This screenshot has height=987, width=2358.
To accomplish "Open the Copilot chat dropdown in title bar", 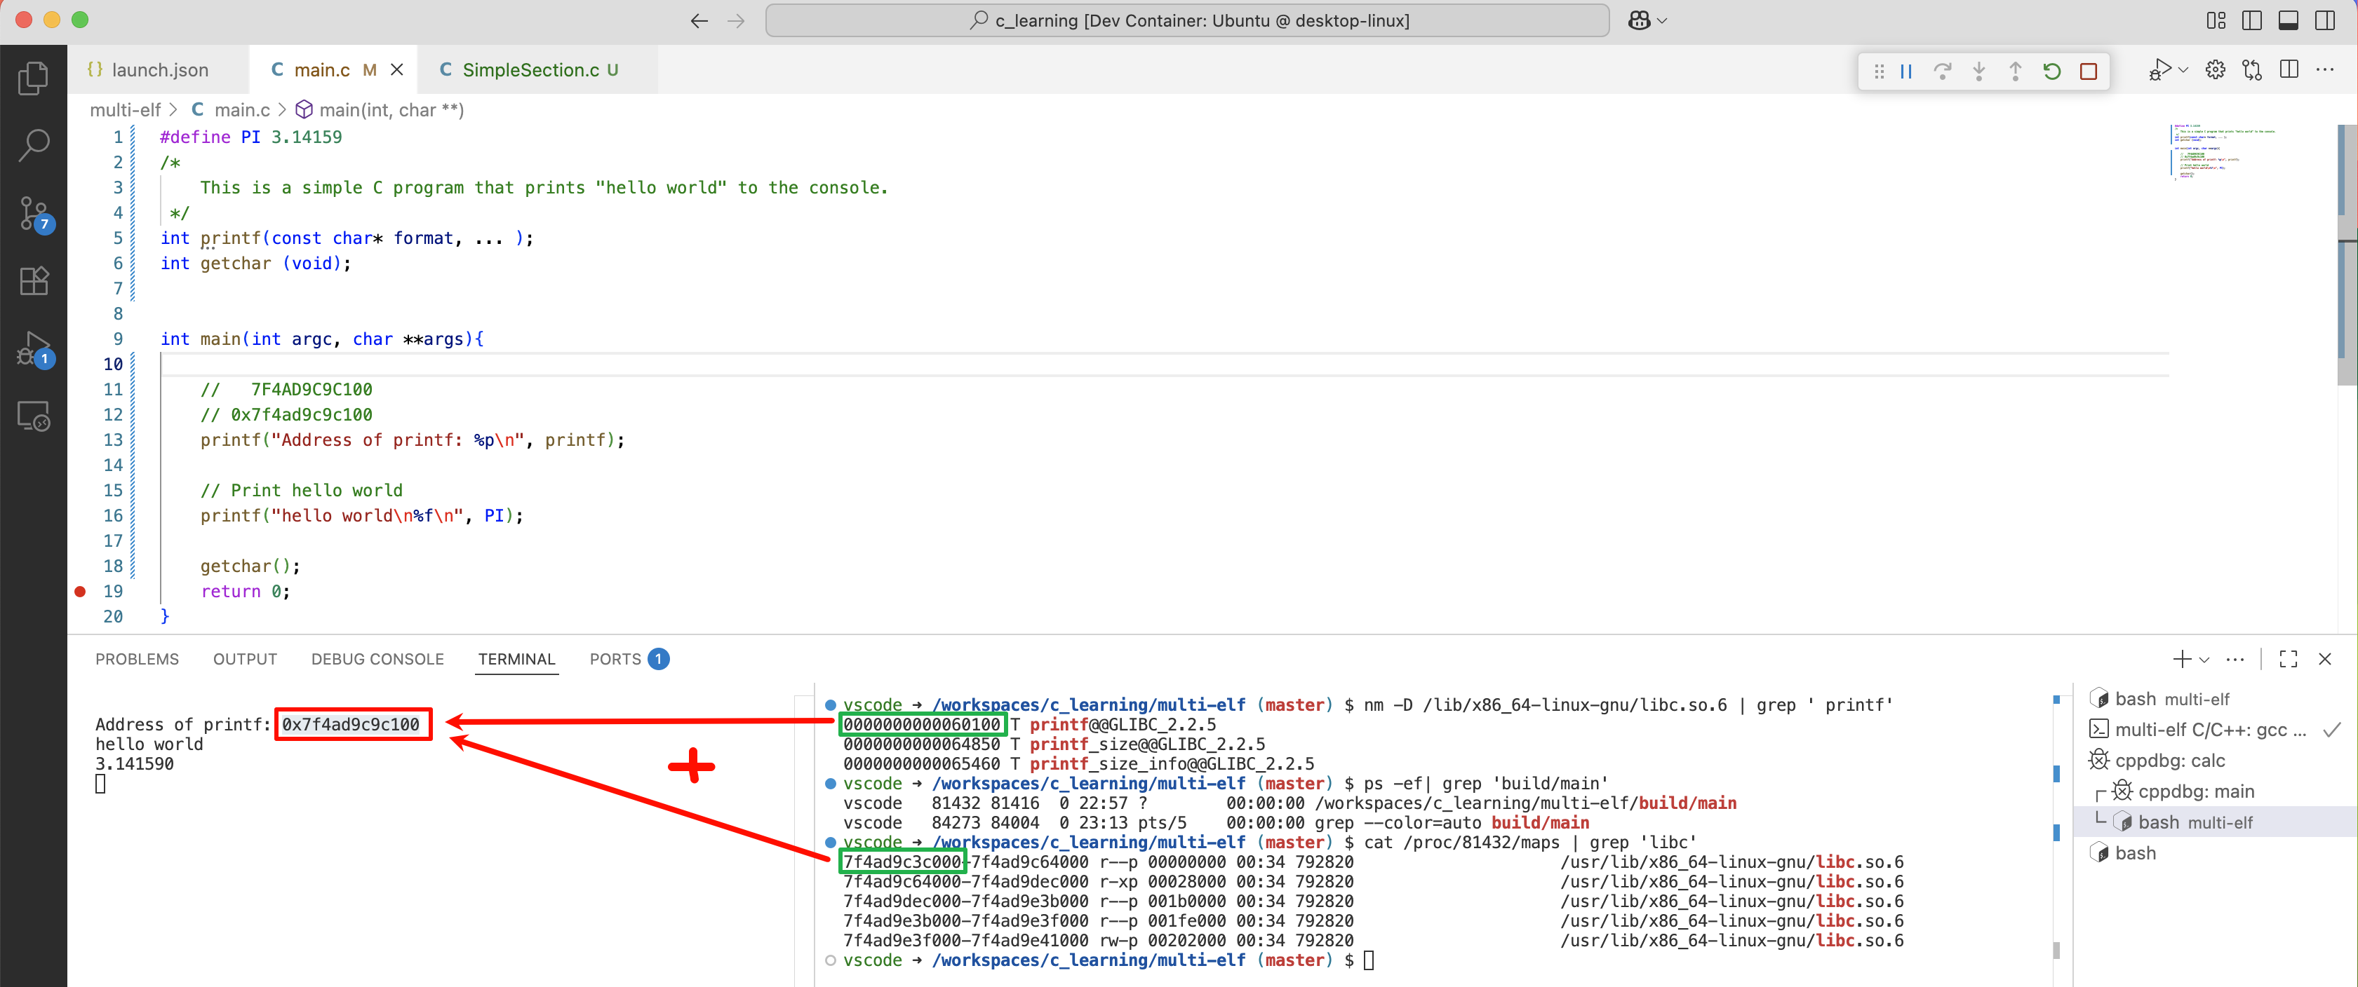I will 1661,20.
